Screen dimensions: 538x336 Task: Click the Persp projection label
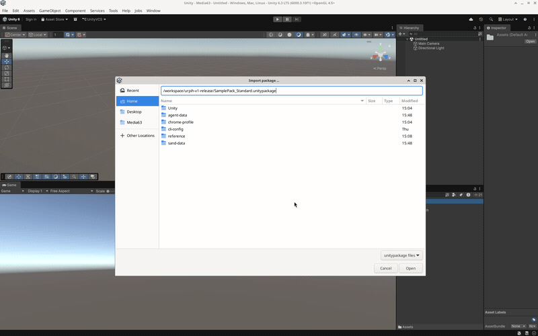click(380, 69)
